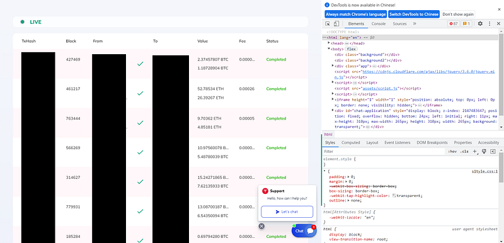Toggle .cls element classes panel
The image size is (504, 243).
(x=464, y=152)
